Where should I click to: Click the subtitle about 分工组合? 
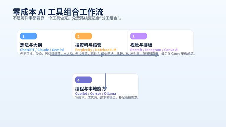(67, 18)
